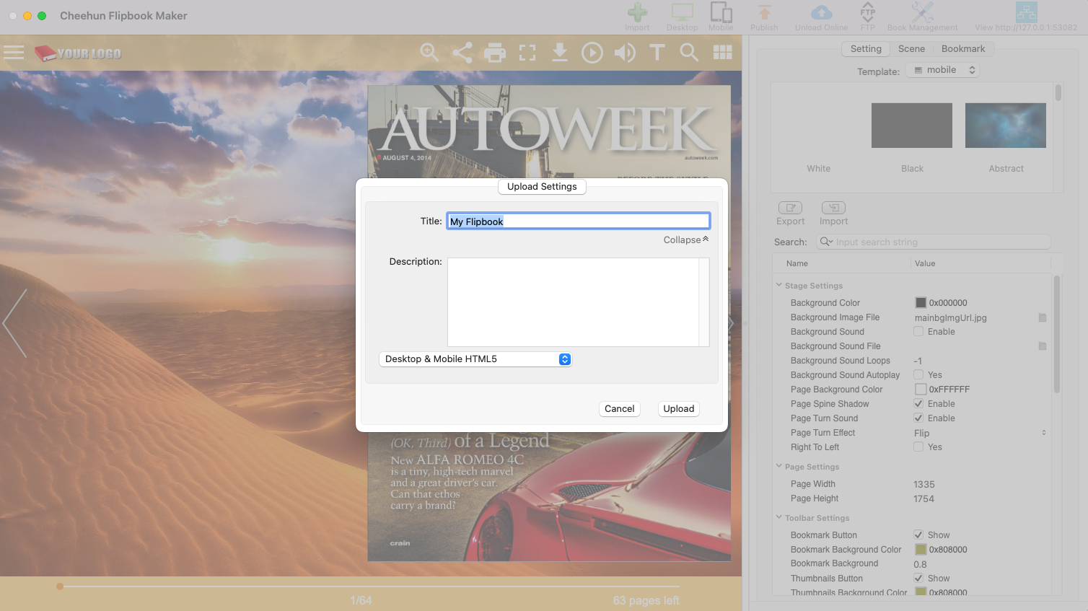The width and height of the screenshot is (1088, 611).
Task: Click the search glass icon in Search field
Action: [826, 242]
